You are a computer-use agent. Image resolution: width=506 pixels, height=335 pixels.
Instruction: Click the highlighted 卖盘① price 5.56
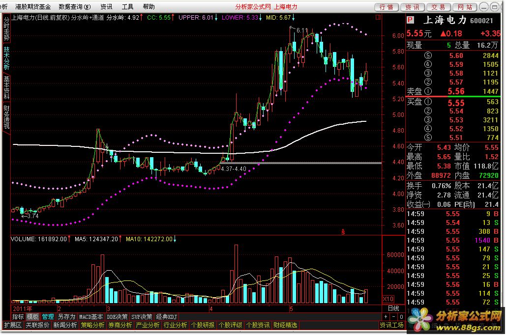click(x=456, y=91)
